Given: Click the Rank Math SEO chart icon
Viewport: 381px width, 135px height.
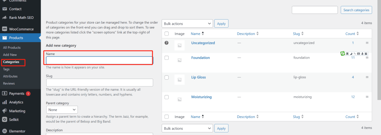Looking at the screenshot, I should click(x=4, y=17).
